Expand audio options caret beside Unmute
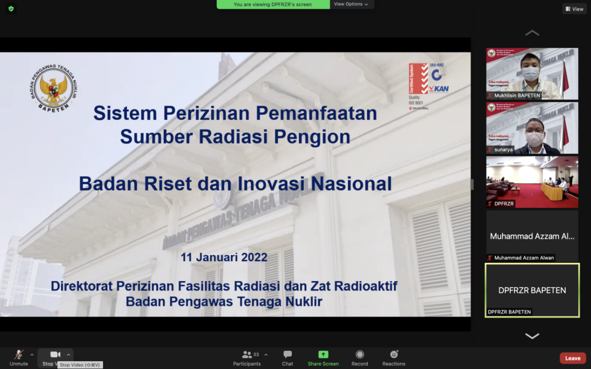591x369 pixels. coord(32,355)
